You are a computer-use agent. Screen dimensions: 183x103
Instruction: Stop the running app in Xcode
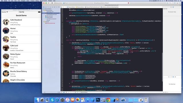coord(52,3)
